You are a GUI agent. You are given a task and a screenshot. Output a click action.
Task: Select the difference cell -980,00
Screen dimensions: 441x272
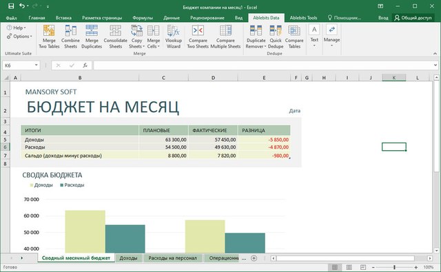coord(264,156)
